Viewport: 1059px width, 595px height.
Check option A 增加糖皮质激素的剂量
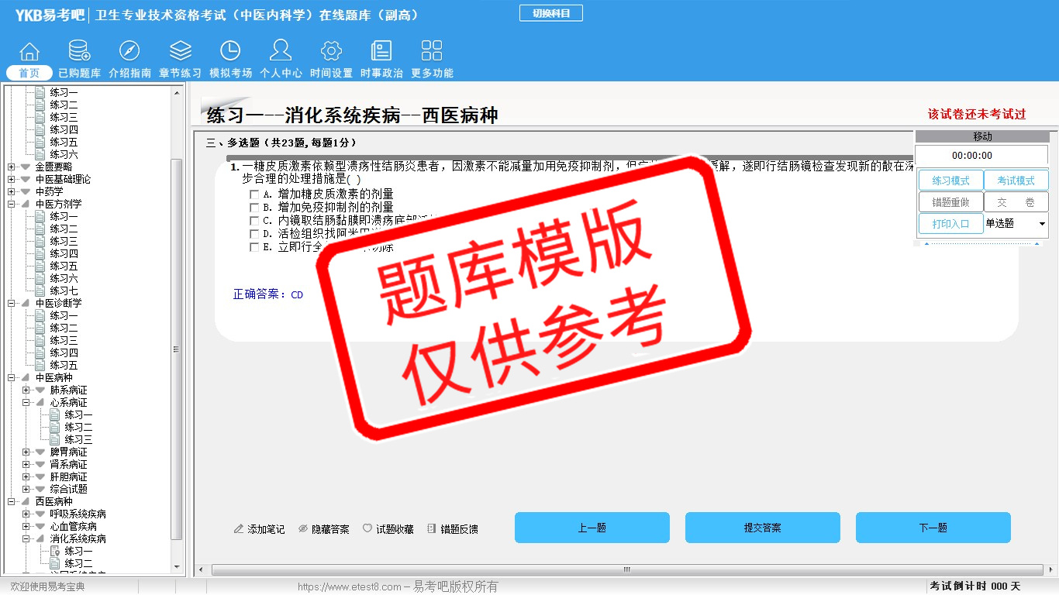click(x=254, y=194)
